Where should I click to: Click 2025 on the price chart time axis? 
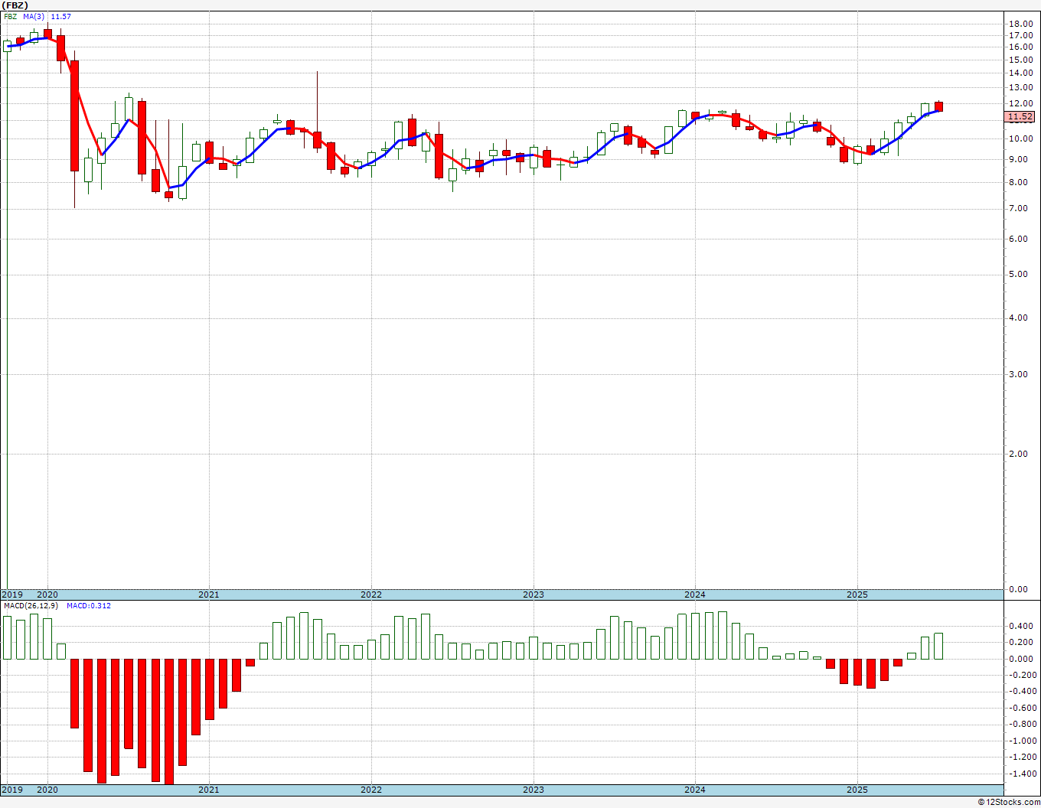point(857,595)
